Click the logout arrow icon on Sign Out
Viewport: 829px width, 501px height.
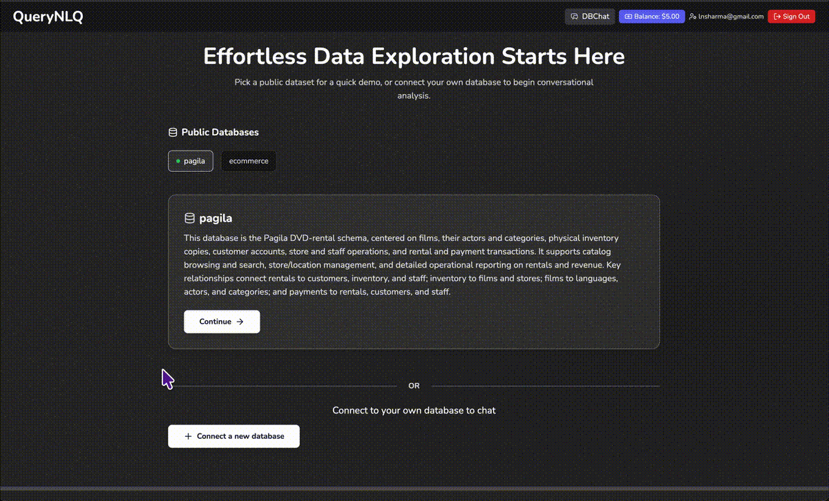coord(777,17)
